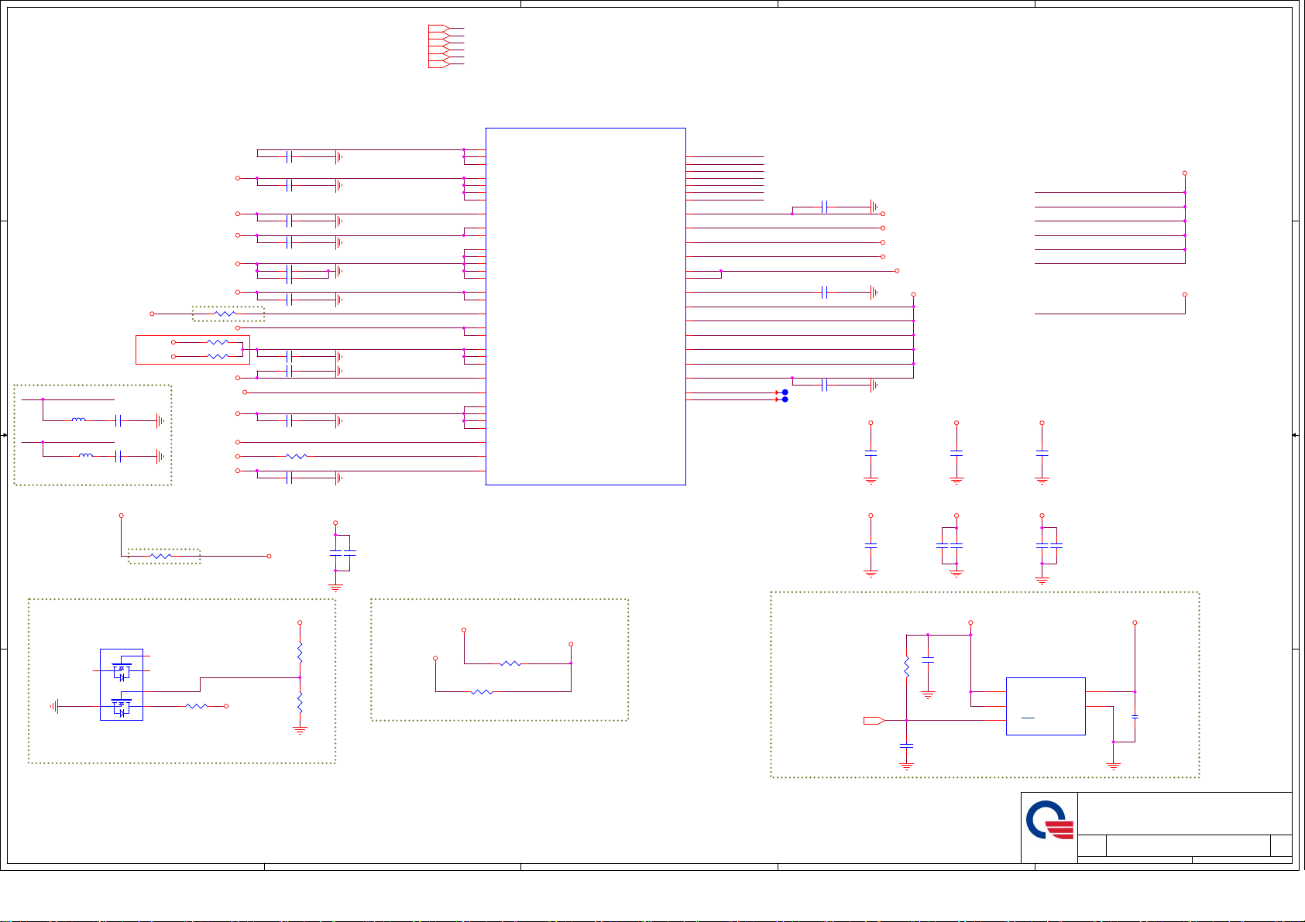Select the large central IC rectangle
The height and width of the screenshot is (922, 1305).
pos(586,307)
